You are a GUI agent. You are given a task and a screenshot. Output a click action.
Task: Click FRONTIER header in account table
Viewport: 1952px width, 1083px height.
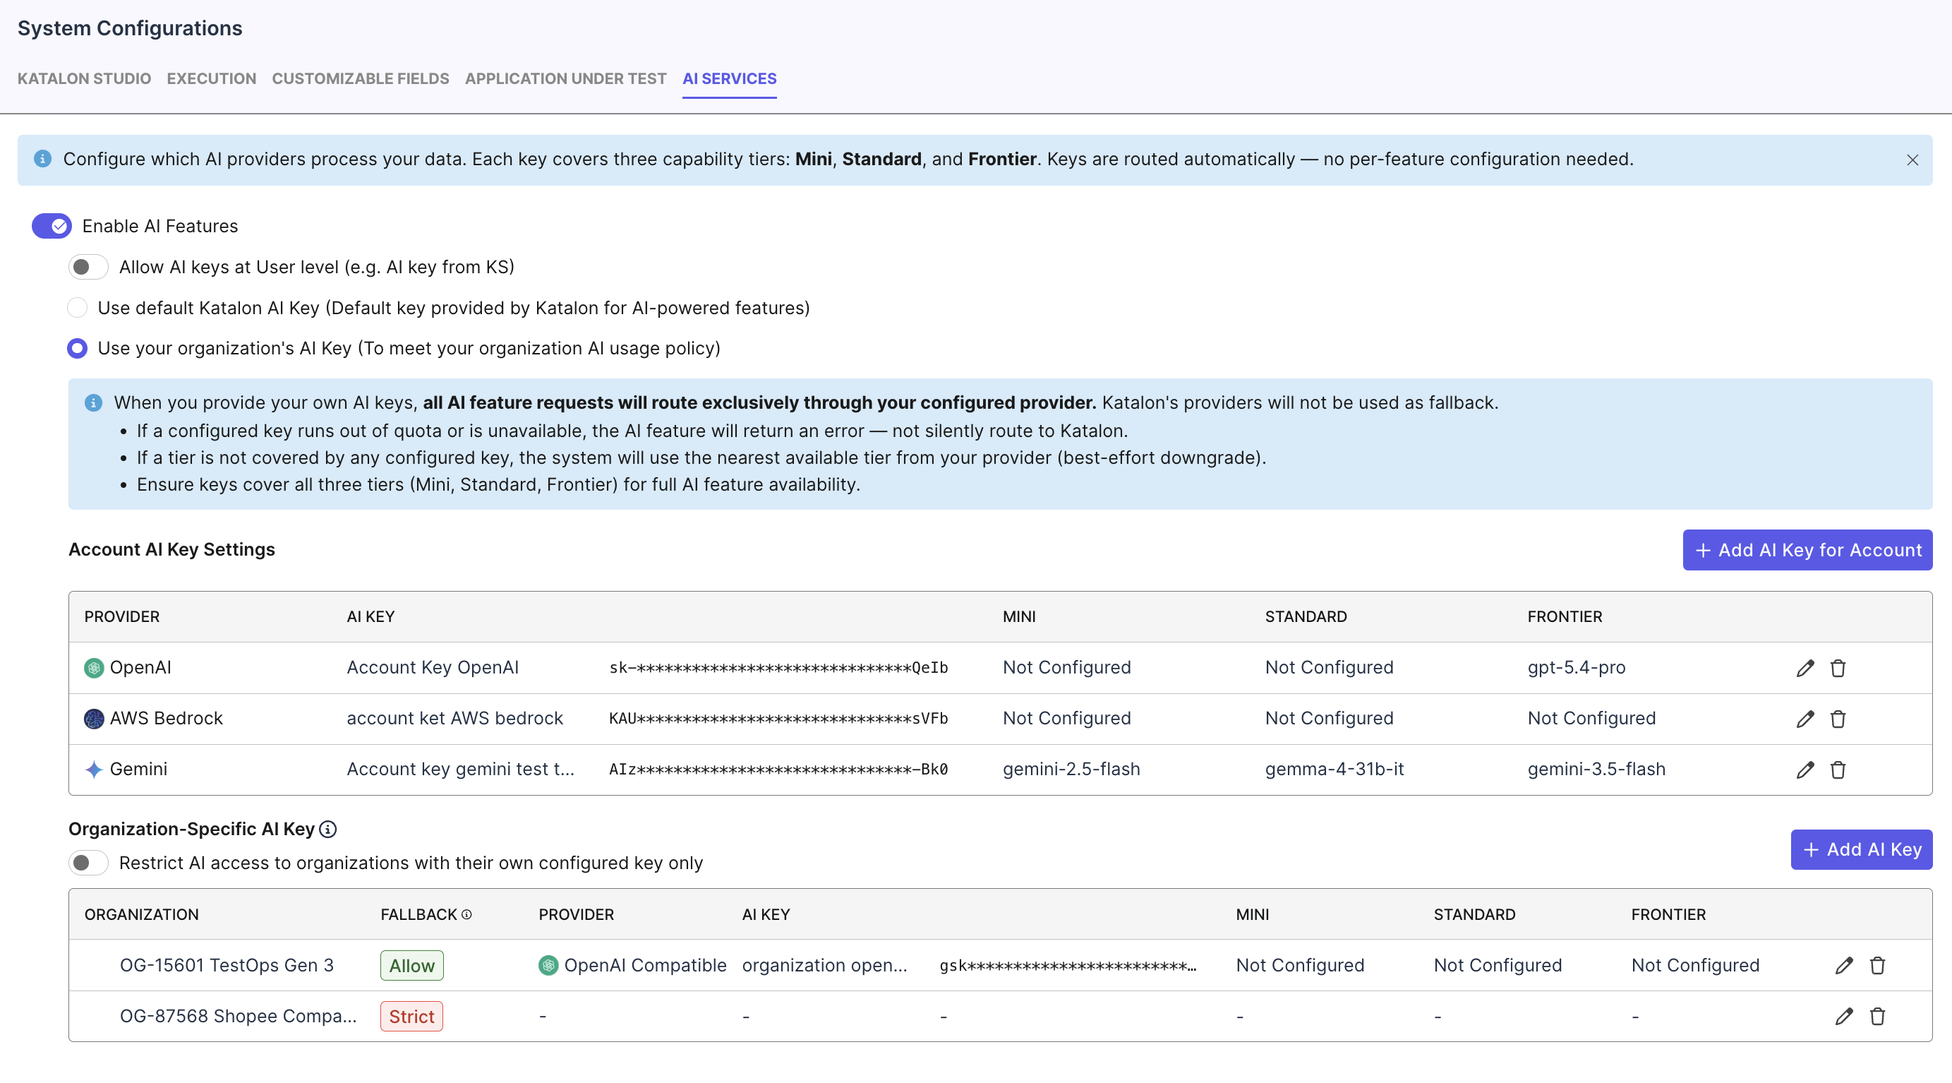tap(1565, 617)
